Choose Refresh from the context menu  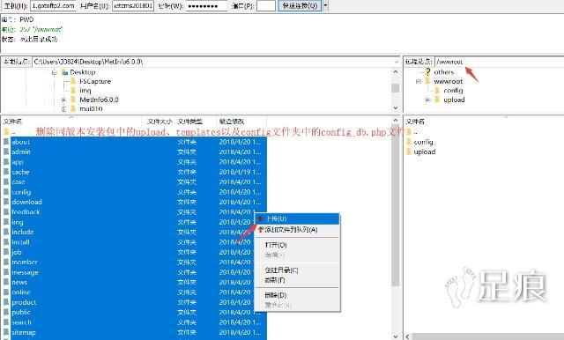(x=297, y=280)
